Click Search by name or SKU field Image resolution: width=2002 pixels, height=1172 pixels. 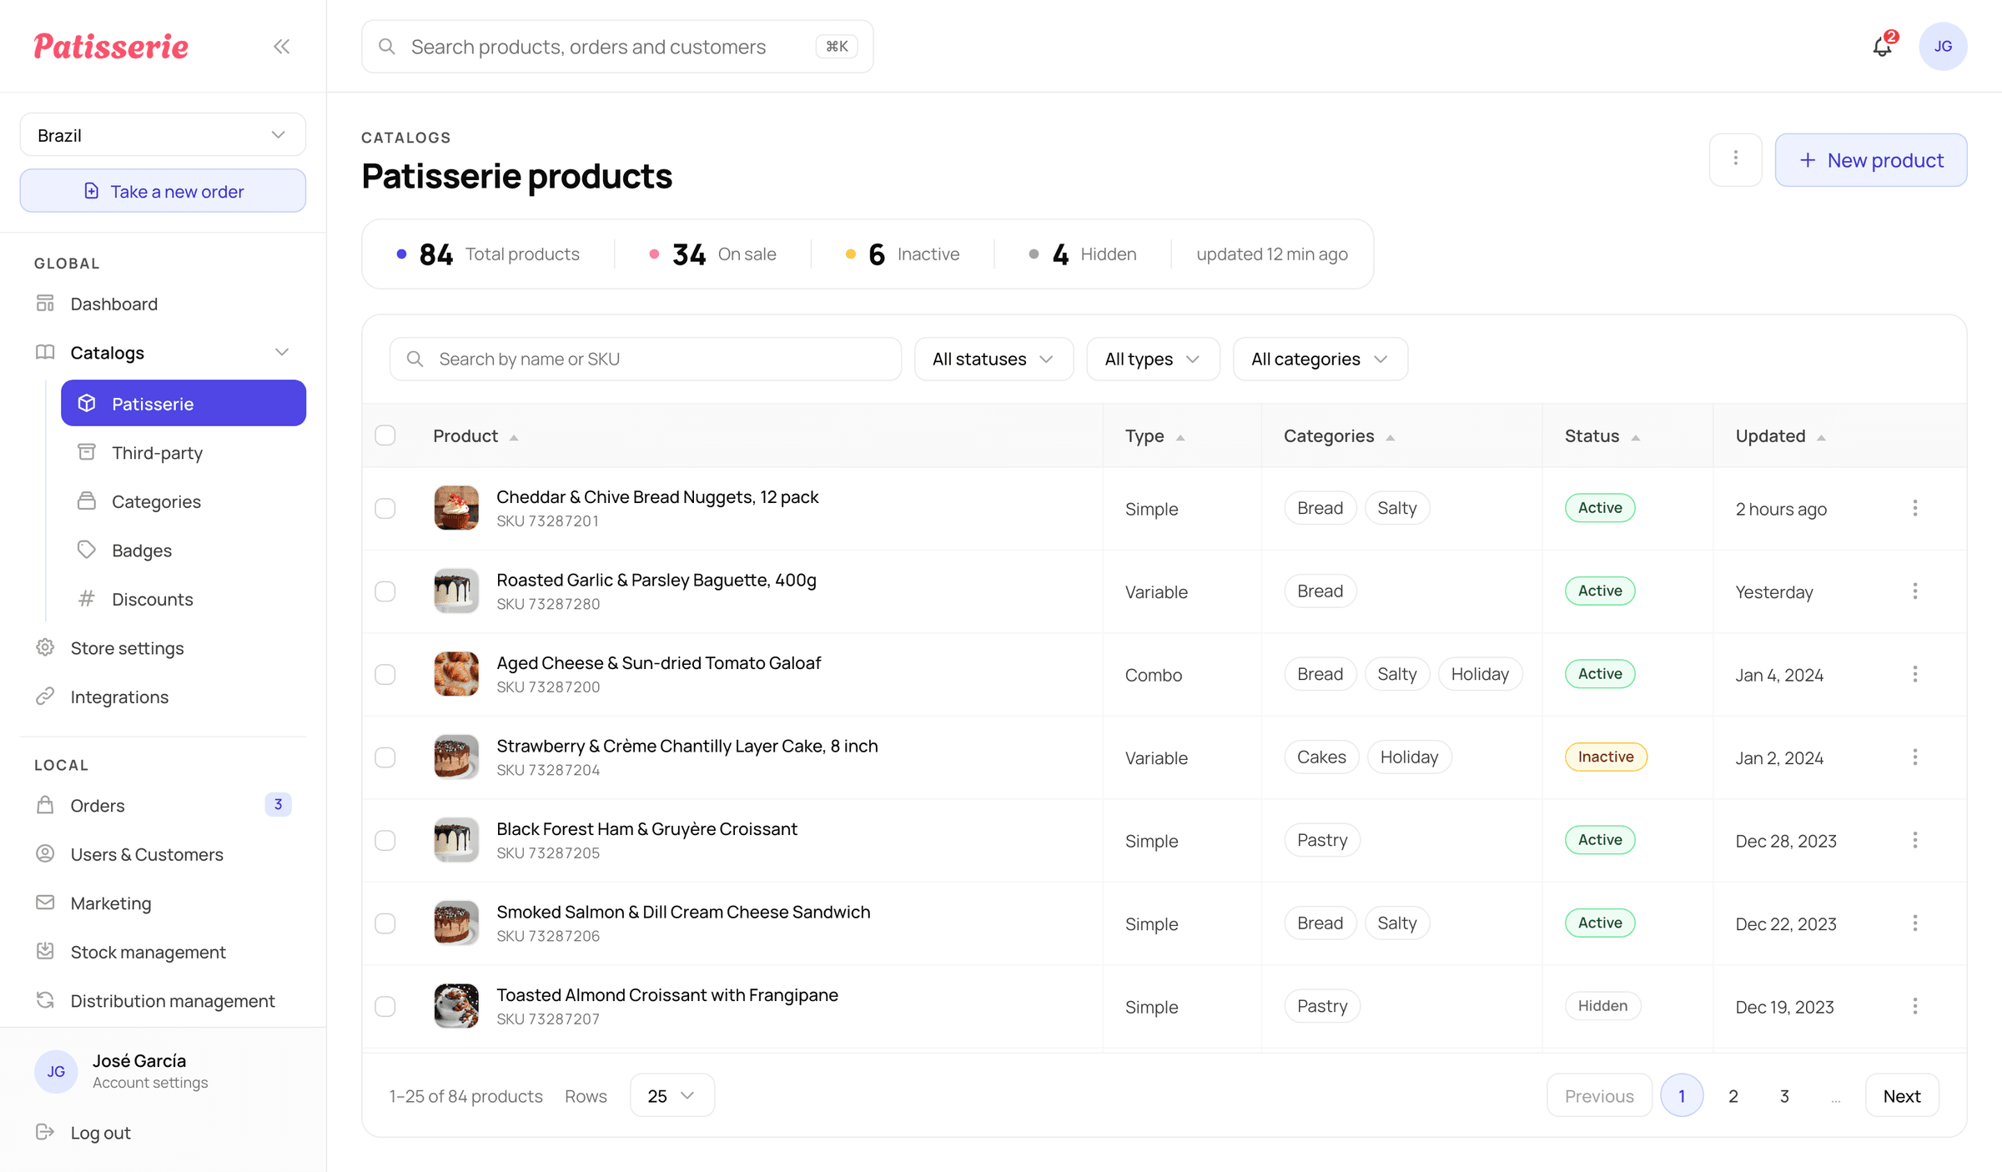[646, 359]
